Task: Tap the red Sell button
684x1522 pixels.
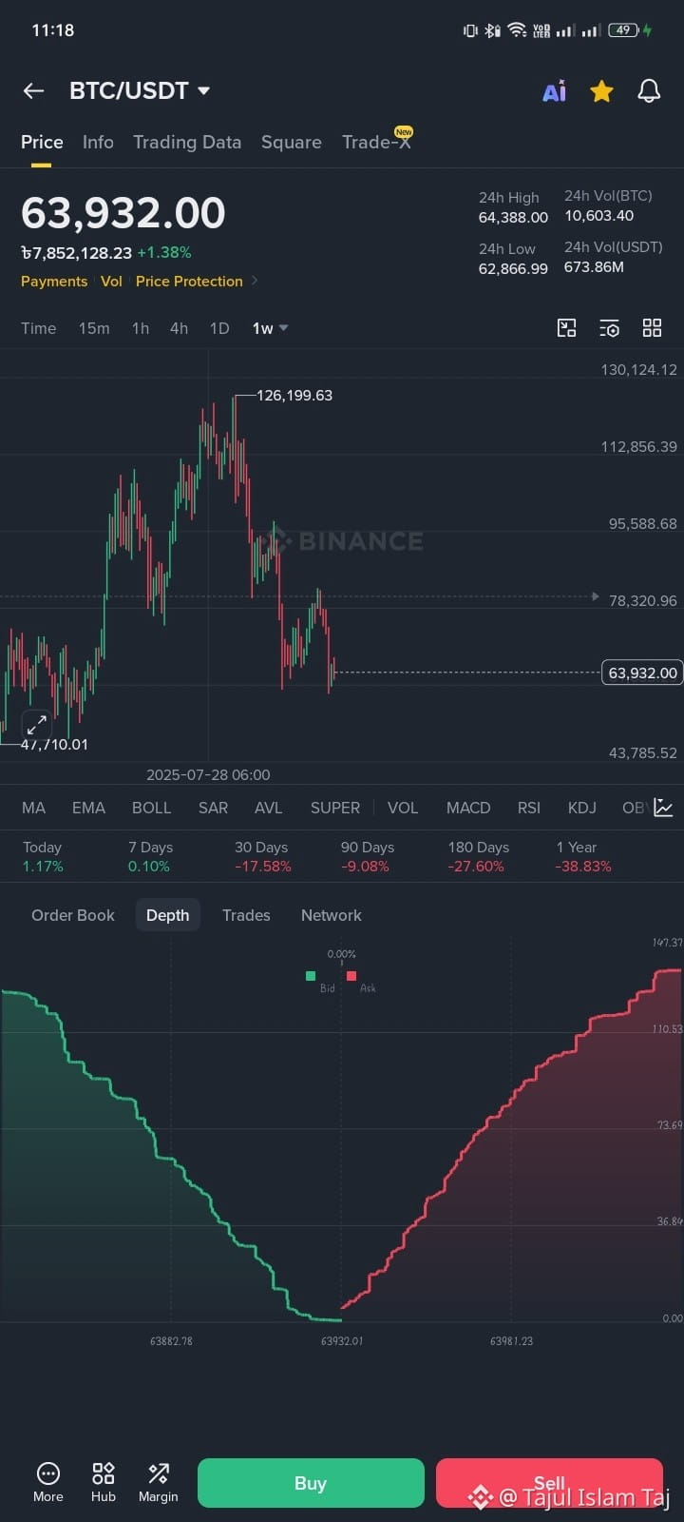Action: (x=549, y=1483)
